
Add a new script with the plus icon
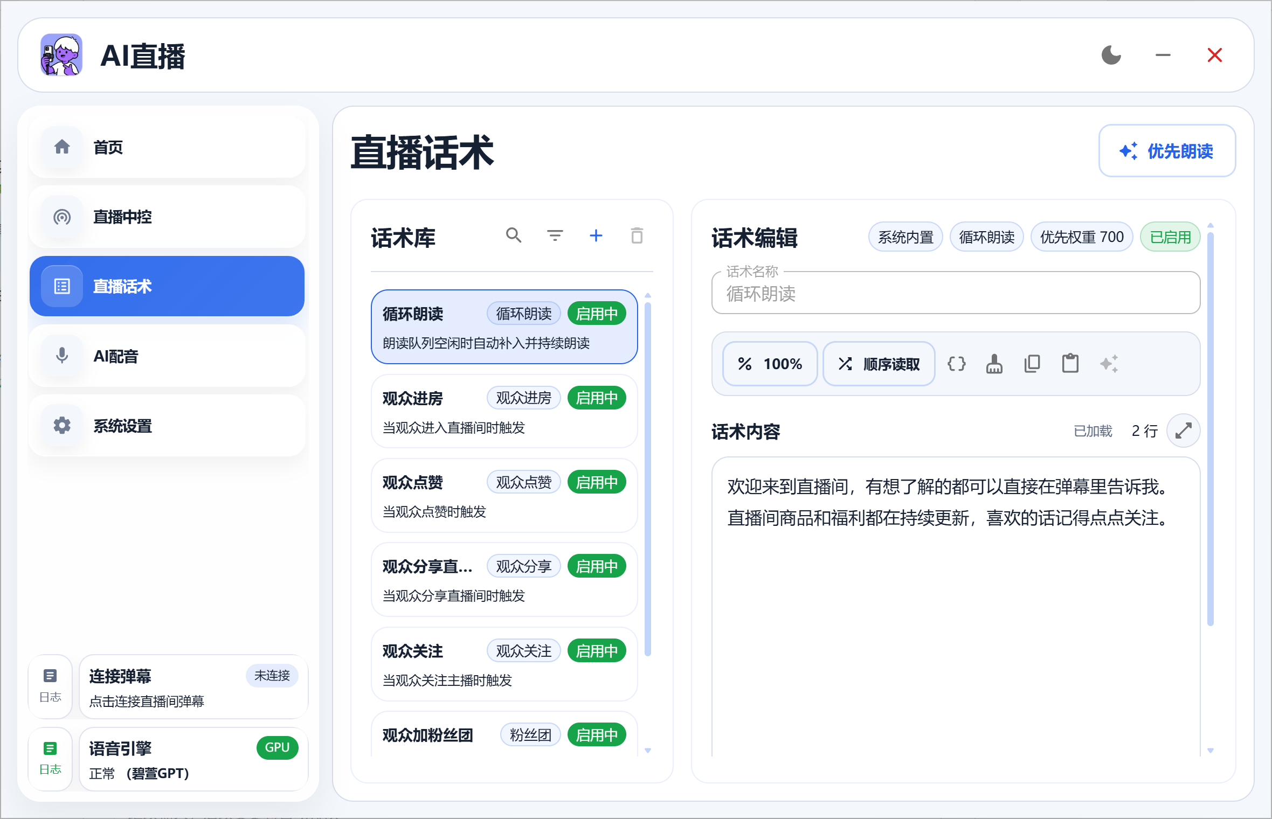(x=596, y=235)
